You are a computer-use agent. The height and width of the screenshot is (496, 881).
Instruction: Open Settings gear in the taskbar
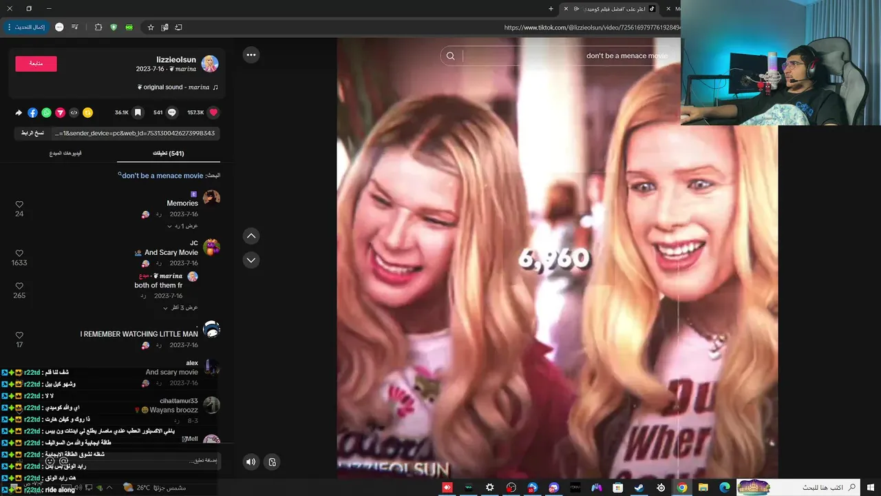coord(489,488)
